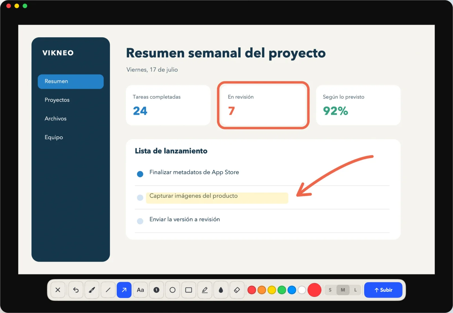The image size is (453, 313).
Task: Toggle bullet for Enviar la versión a revisión
Action: [140, 221]
